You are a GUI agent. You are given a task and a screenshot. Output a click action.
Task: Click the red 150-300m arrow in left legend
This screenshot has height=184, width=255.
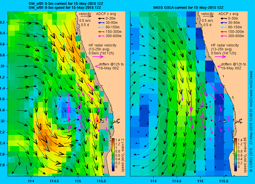[x=101, y=32]
